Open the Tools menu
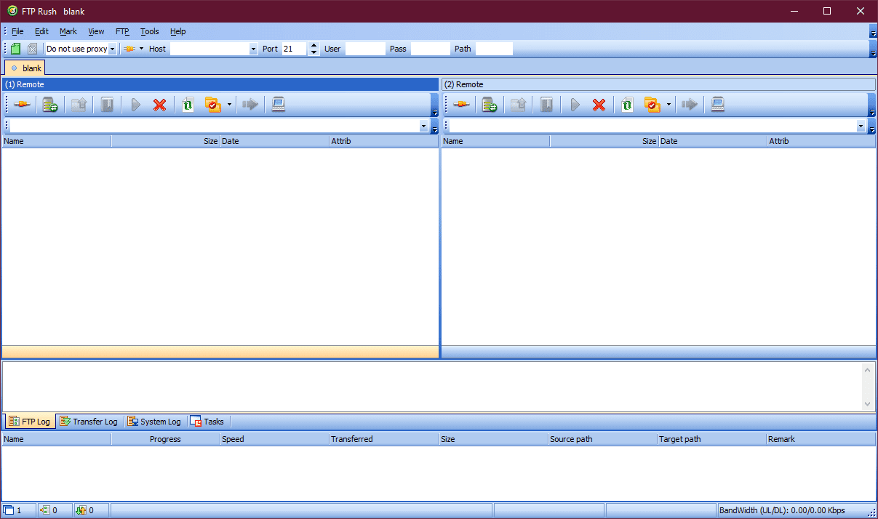 tap(150, 31)
